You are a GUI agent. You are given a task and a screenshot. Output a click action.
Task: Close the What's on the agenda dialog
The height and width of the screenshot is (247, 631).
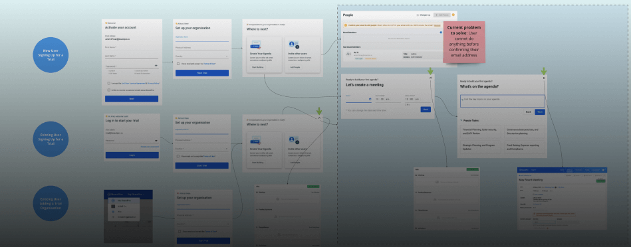point(544,78)
